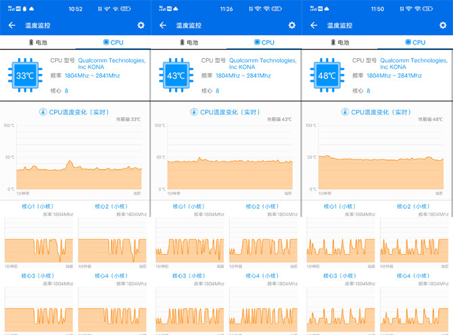Screen dimensions: 453x335
Task: Click the CPU chip icon showing 33℃
Action: [25, 76]
